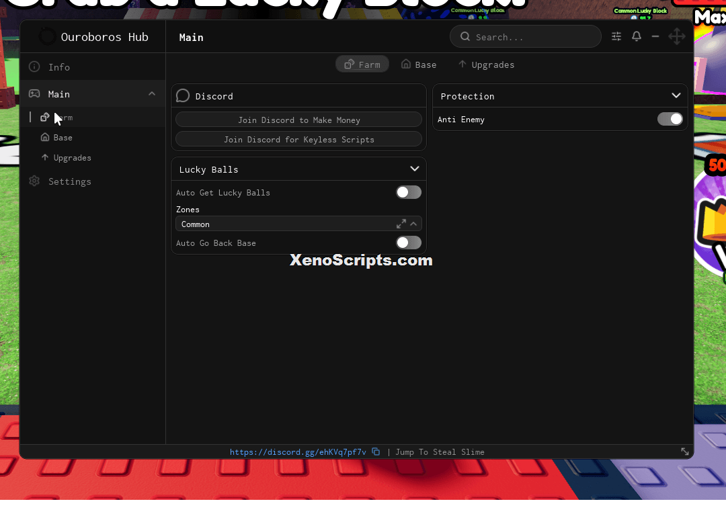Click the Farm icon in sidebar
This screenshot has width=726, height=520.
45,117
